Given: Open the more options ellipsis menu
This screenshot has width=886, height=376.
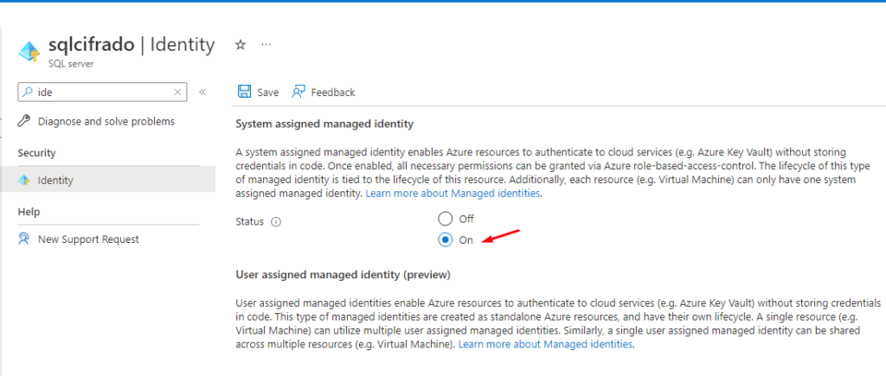Looking at the screenshot, I should [266, 45].
